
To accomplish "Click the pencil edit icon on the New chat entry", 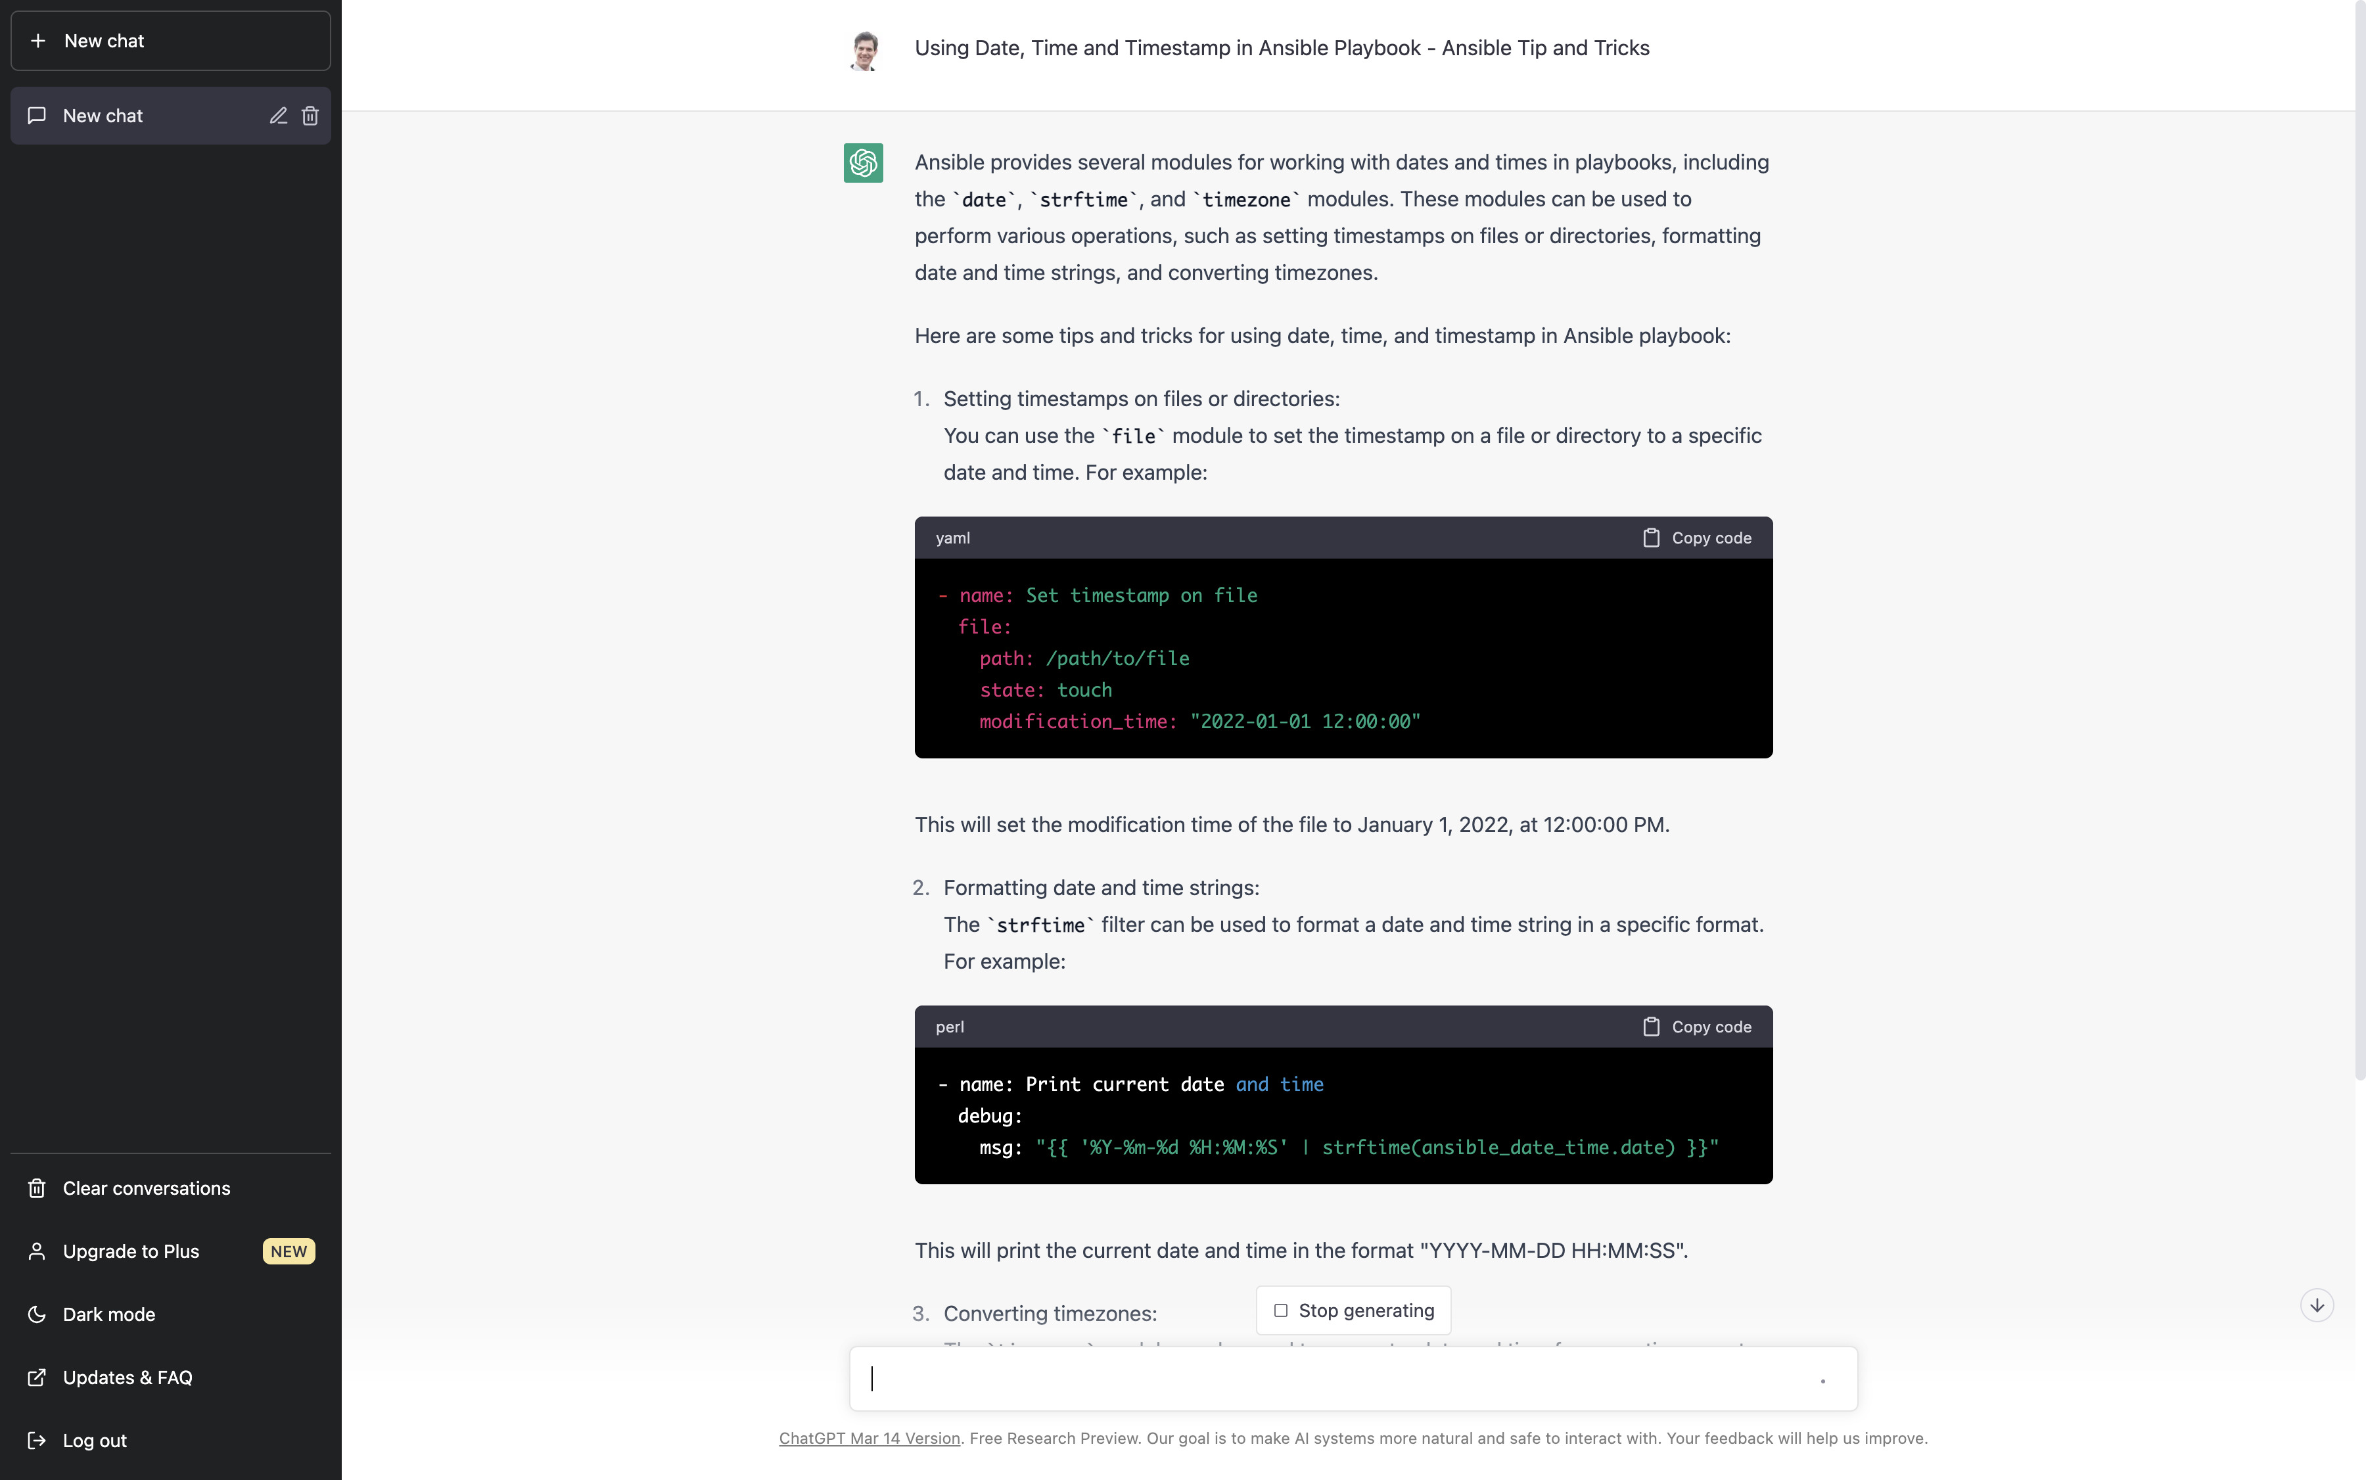I will tap(278, 116).
